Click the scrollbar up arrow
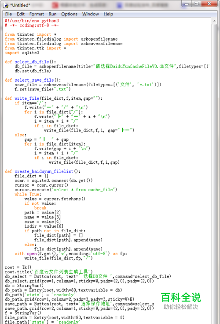This screenshot has width=220, height=324. coord(214,21)
